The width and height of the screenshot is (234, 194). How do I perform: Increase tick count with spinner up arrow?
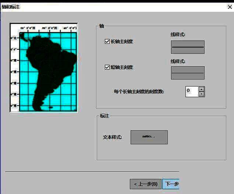201,89
